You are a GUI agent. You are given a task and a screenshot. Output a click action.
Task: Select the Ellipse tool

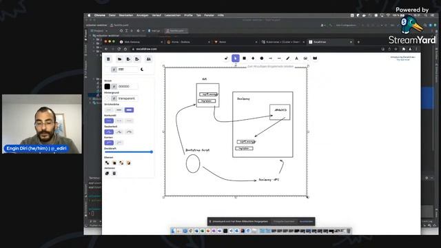(262, 58)
